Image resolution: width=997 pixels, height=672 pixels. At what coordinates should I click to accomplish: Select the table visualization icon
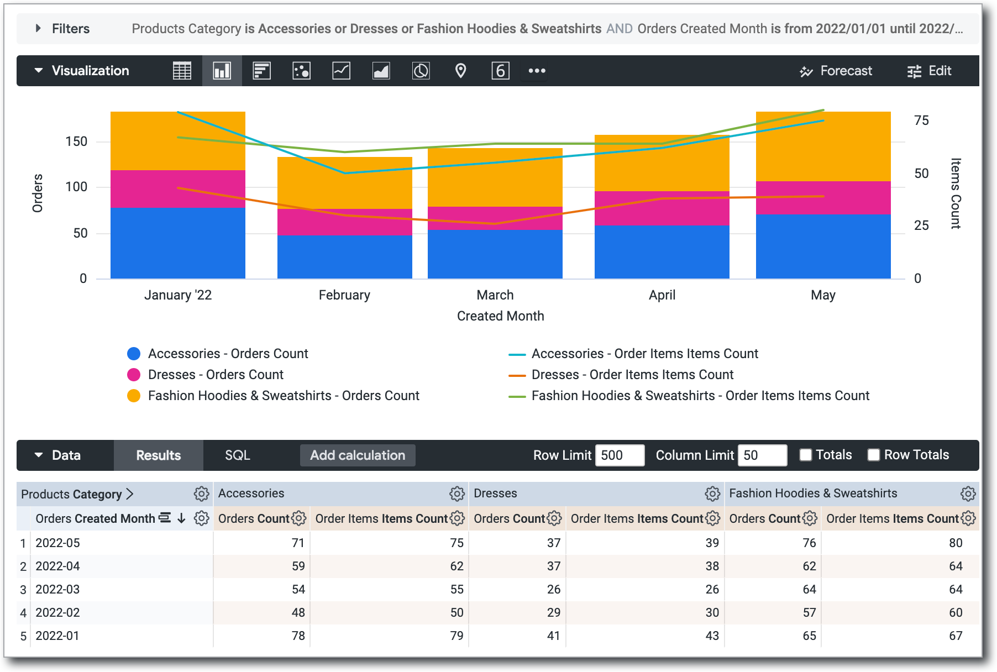(x=182, y=71)
